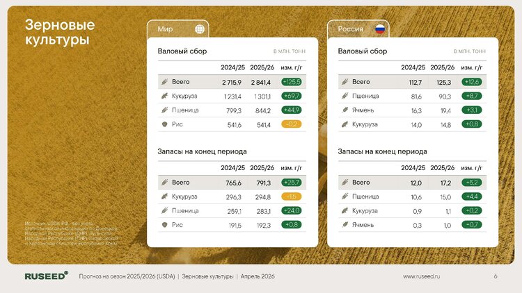Screen dimensions: 522x293
Task: Click icon beside Кукуруза in world Запасы table
Action: point(164,196)
